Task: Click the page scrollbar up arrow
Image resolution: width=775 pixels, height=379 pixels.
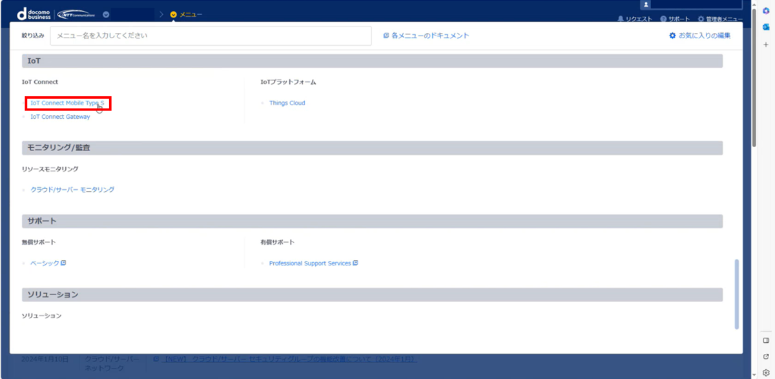Action: coord(754,3)
